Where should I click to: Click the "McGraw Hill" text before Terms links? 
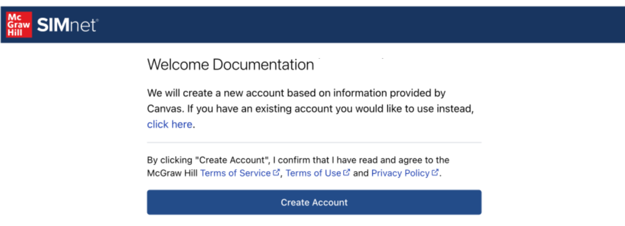pyautogui.click(x=173, y=173)
